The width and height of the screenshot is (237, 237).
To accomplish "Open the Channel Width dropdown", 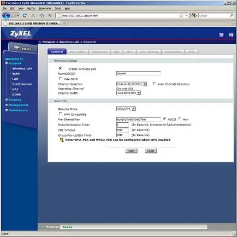I will [x=128, y=93].
